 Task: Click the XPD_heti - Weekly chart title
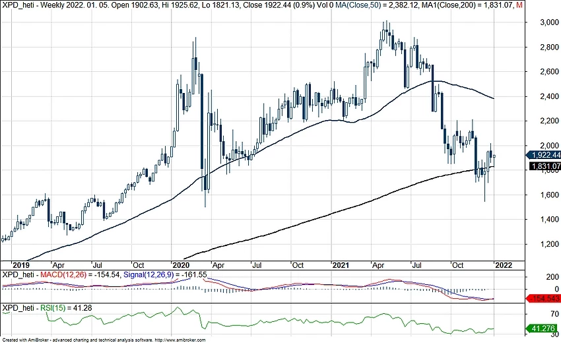click(x=33, y=5)
